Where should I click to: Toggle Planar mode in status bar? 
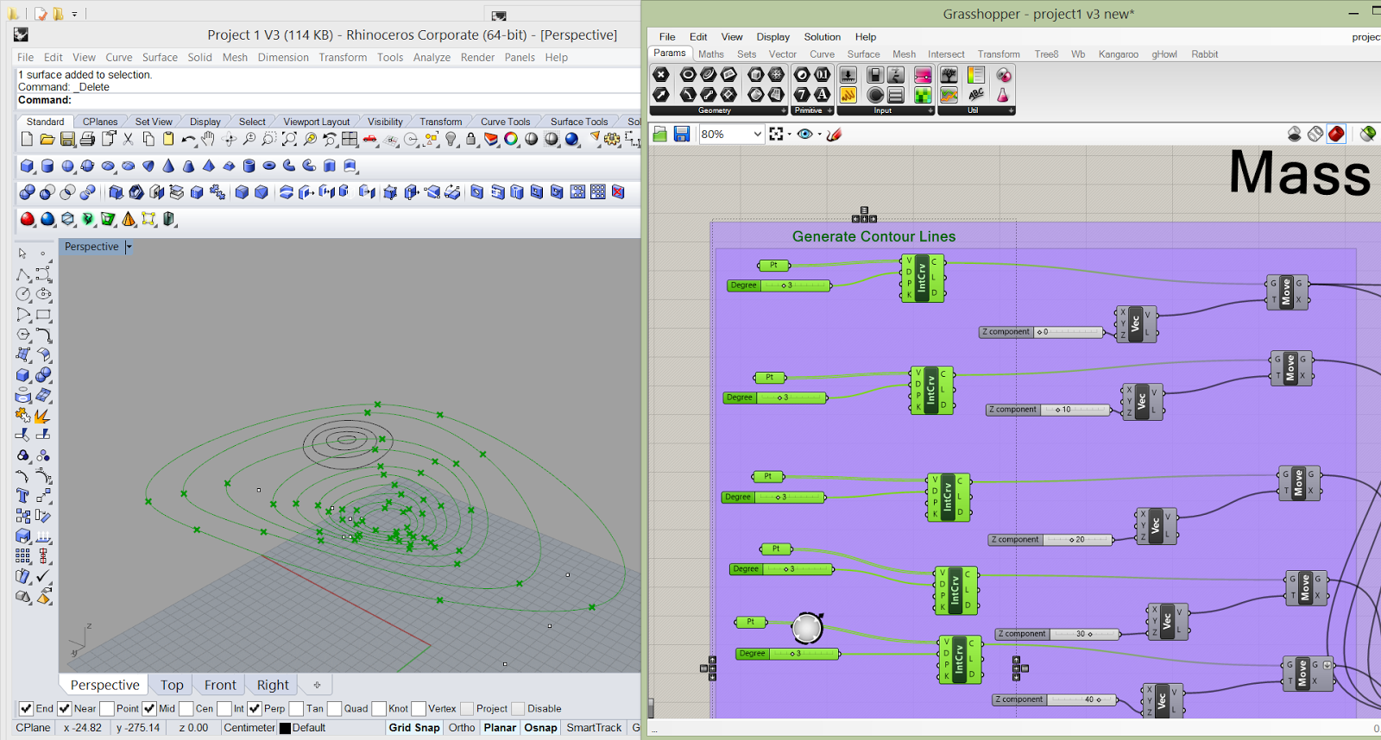pos(500,728)
